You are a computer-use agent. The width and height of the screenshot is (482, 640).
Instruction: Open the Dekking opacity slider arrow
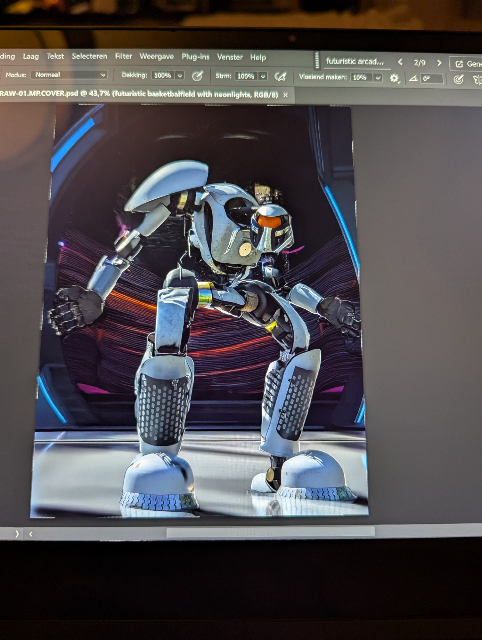(180, 76)
